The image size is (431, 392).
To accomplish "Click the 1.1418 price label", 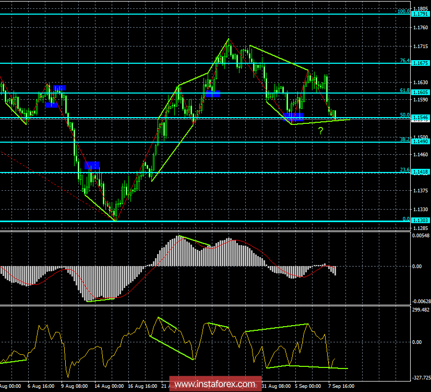I will 420,172.
